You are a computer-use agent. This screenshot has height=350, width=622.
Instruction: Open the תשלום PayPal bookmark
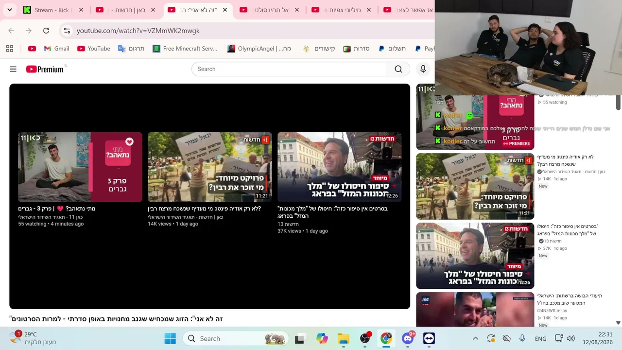coord(392,49)
